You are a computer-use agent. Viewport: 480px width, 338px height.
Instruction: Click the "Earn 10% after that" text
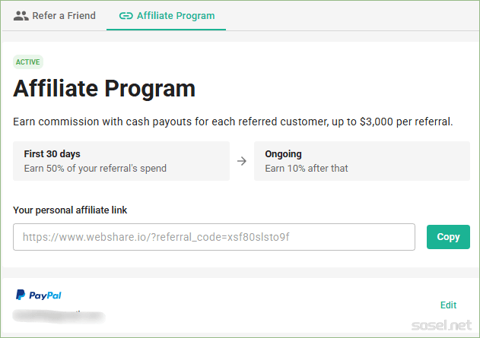tap(306, 168)
